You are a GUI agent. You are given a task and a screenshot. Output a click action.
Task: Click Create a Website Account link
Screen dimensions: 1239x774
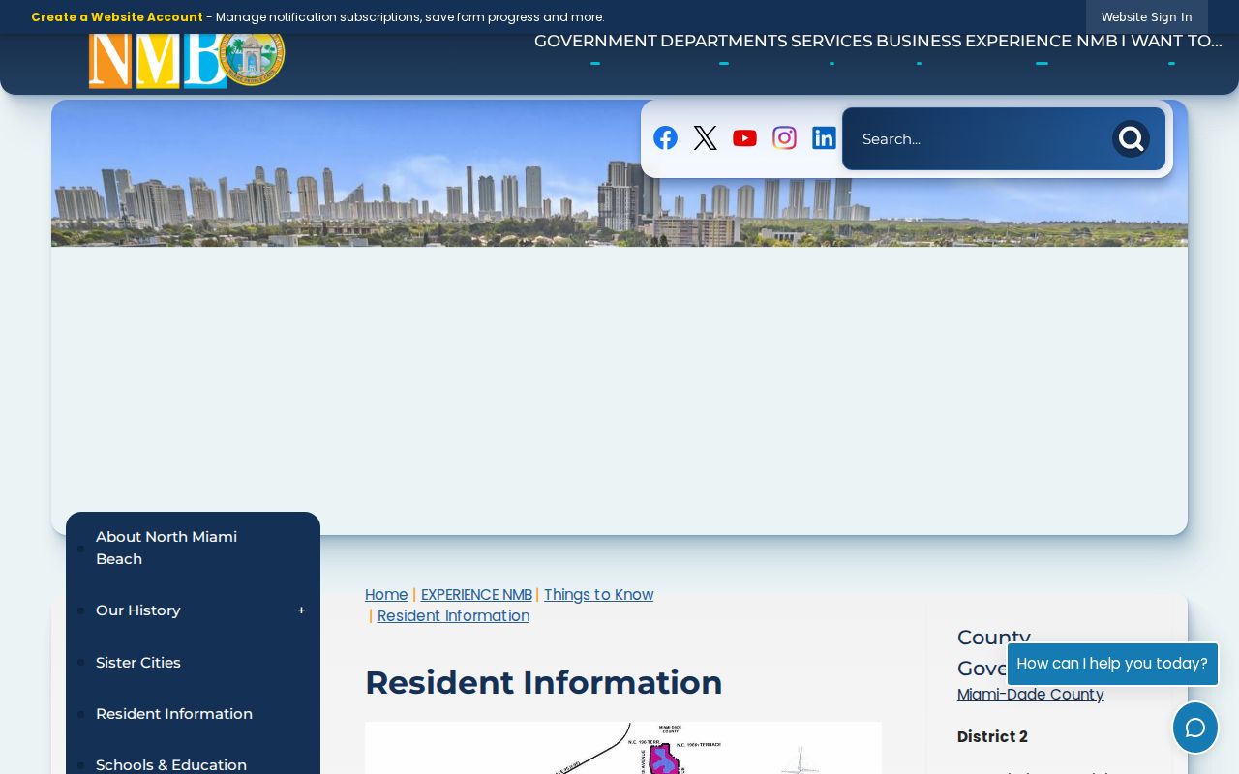117,17
